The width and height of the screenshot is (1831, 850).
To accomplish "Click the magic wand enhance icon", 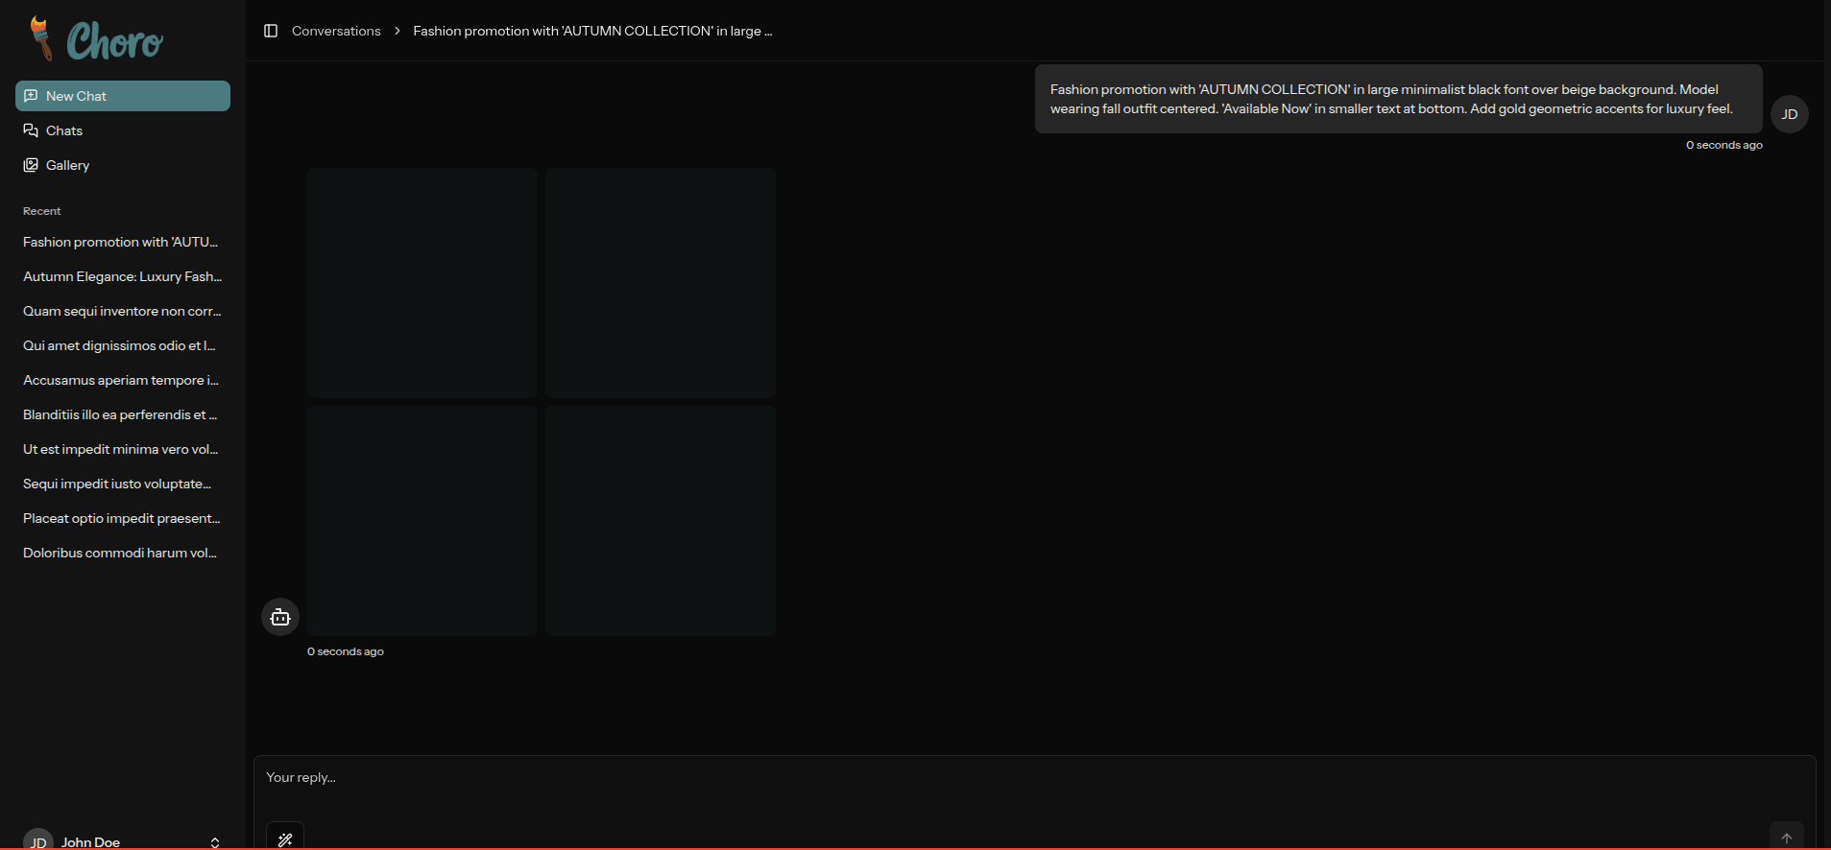I will point(285,839).
